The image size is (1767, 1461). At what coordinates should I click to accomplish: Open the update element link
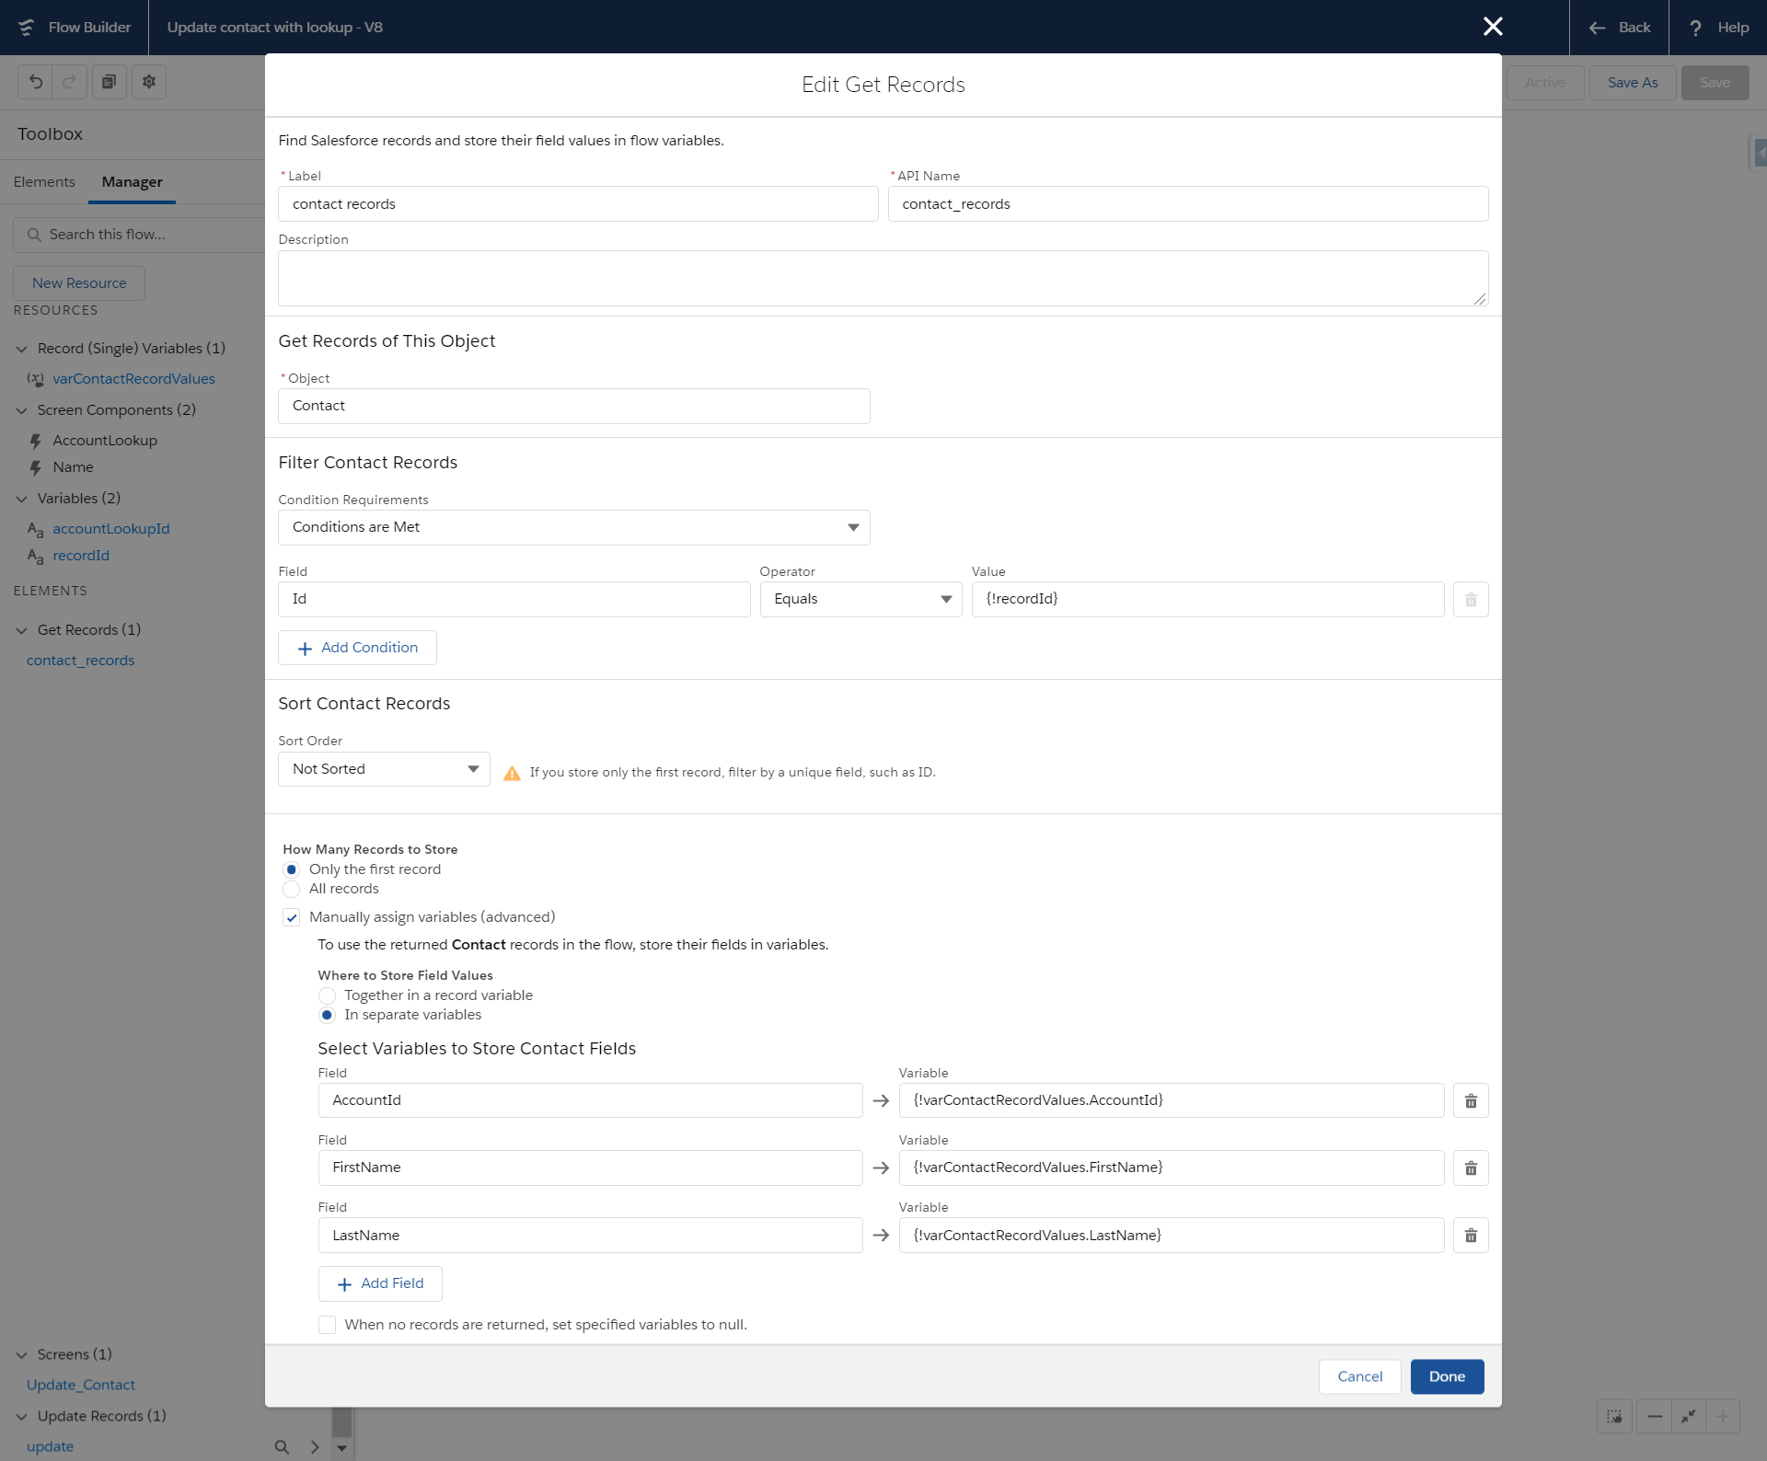(x=50, y=1447)
